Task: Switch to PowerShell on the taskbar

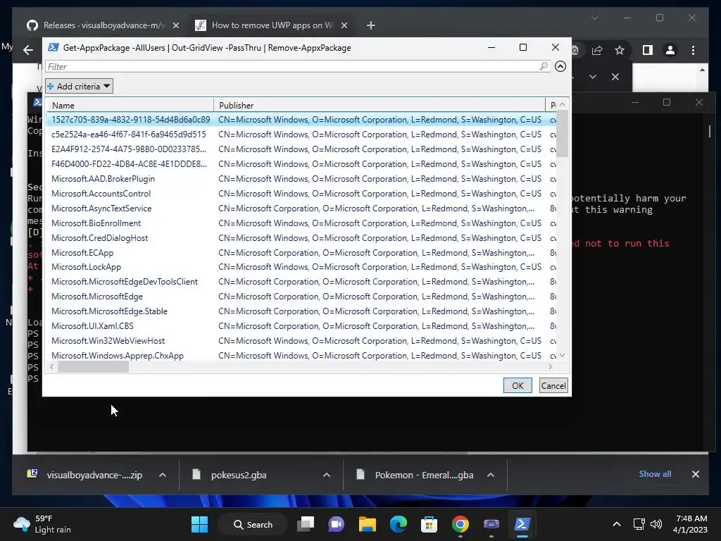Action: point(522,524)
